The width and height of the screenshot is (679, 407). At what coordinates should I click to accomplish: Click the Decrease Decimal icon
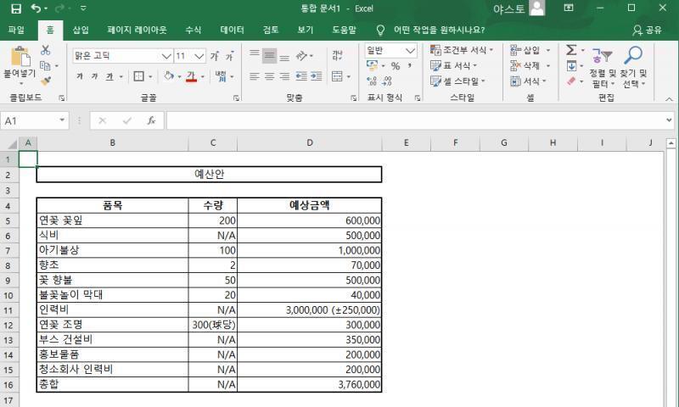[x=387, y=81]
